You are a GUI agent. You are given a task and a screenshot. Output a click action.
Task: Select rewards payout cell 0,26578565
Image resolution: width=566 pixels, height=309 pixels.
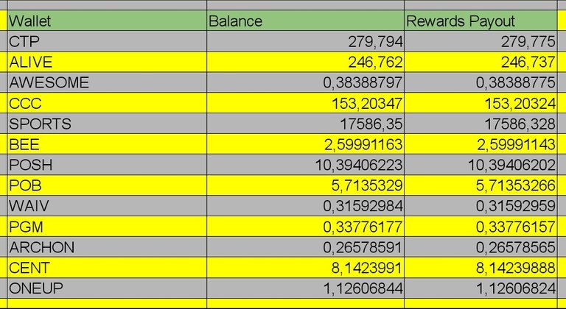tap(481, 247)
